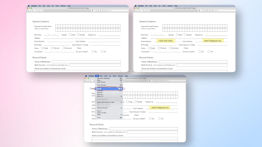Expand markup options arrow in bottom window
The image size is (262, 147).
click(x=152, y=81)
